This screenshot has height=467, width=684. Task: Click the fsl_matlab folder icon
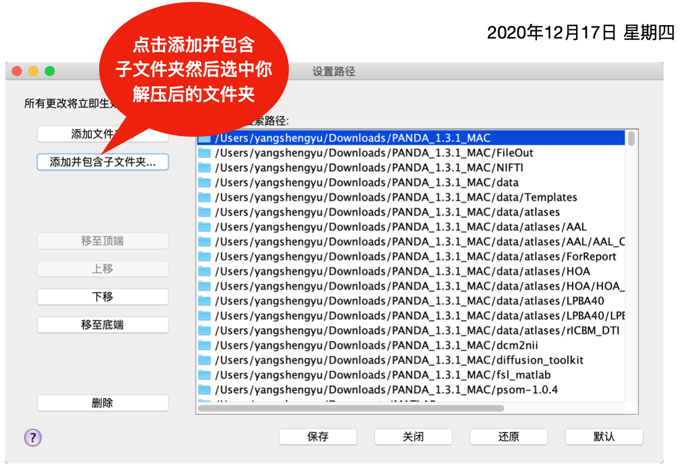pos(204,374)
